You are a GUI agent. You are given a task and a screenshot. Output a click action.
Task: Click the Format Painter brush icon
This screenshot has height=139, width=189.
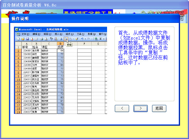[77, 39]
